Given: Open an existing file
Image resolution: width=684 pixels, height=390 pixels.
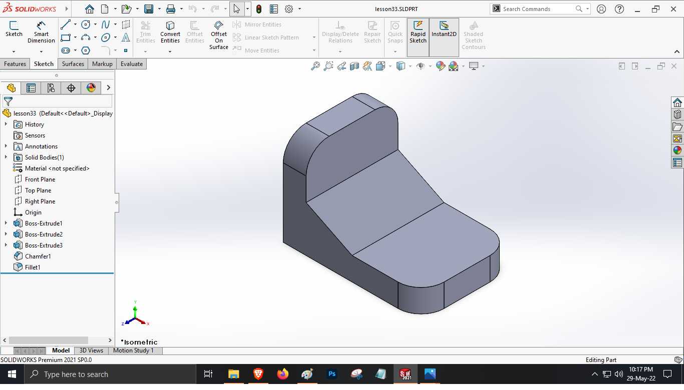Looking at the screenshot, I should 126,9.
